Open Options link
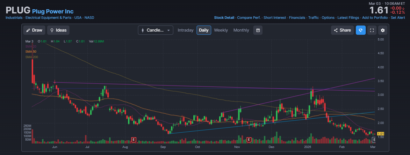 click(x=328, y=18)
